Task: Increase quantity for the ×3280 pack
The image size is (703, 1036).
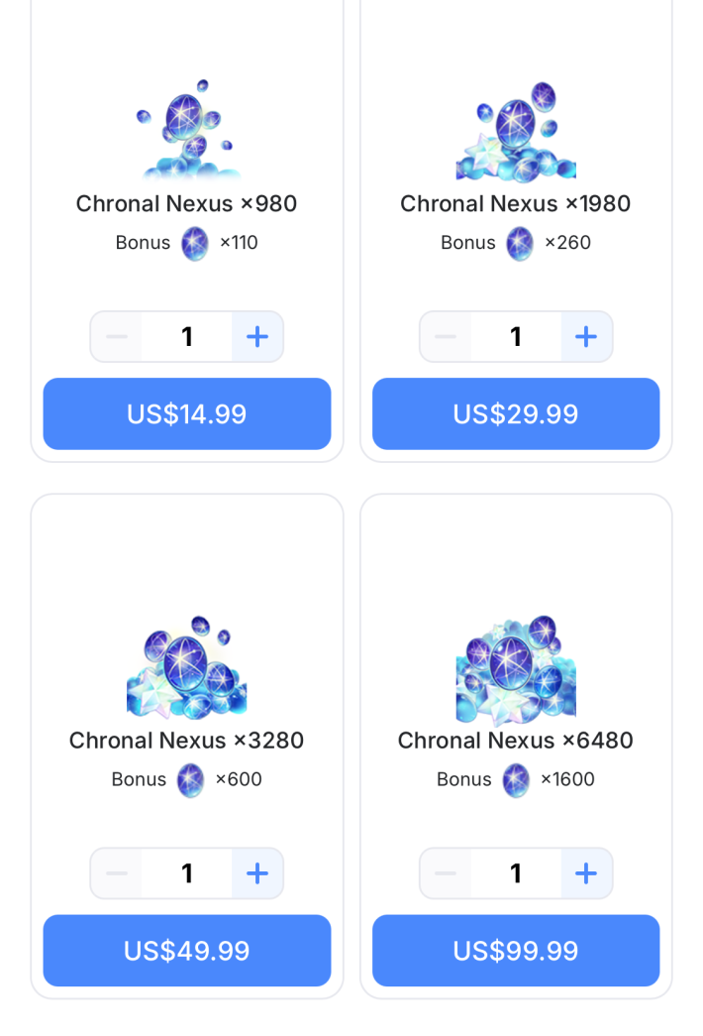Action: [x=257, y=873]
